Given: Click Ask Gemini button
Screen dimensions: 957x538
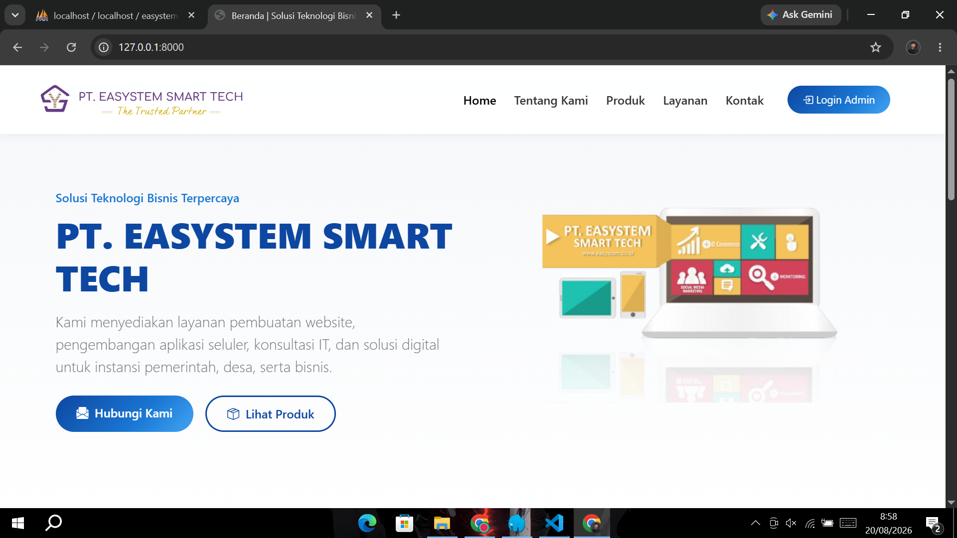Looking at the screenshot, I should pos(800,15).
